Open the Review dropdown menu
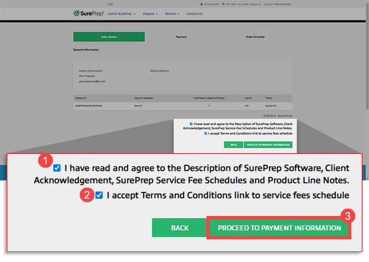 [x=172, y=14]
